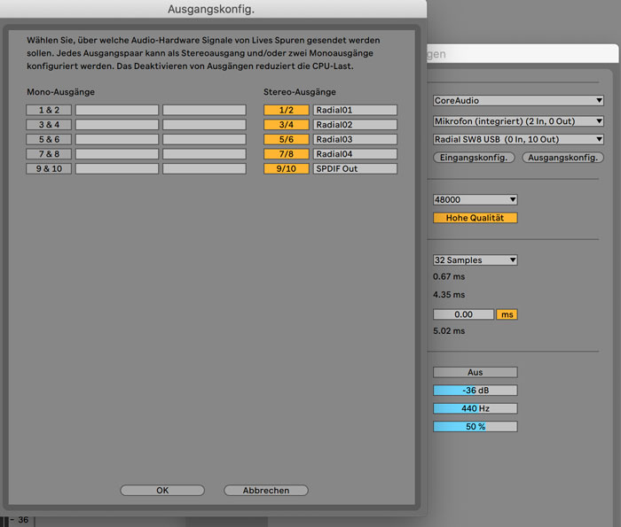Viewport: 621px width, 527px height.
Task: Click the Radial01 output name field
Action: [x=355, y=110]
